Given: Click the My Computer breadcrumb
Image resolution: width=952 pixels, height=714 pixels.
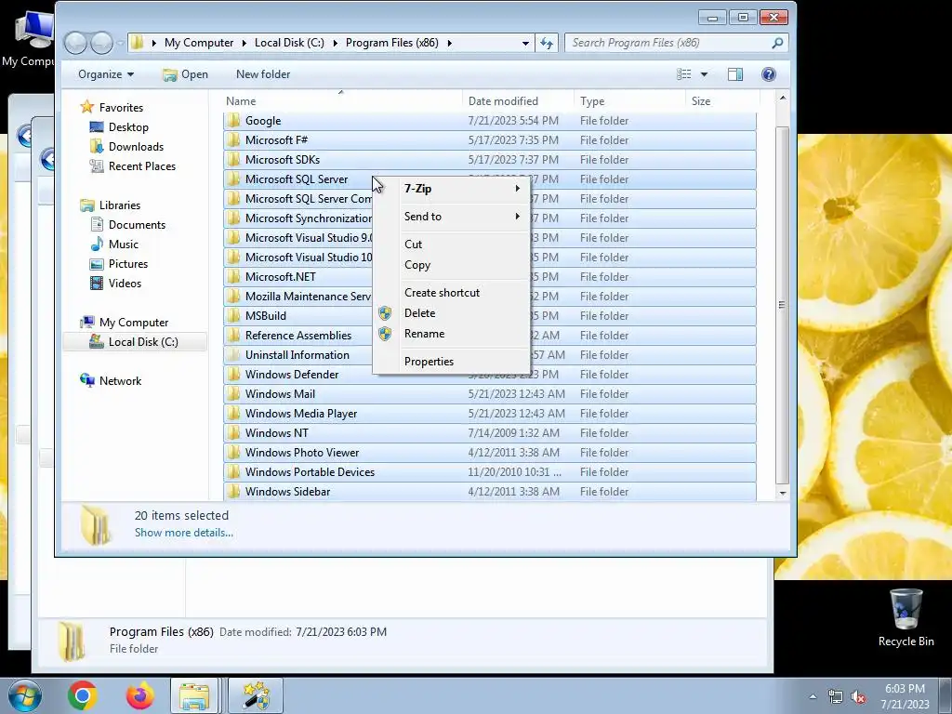Looking at the screenshot, I should click(199, 43).
